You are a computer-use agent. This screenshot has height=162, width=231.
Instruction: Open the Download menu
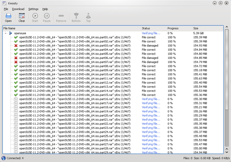coord(18,9)
